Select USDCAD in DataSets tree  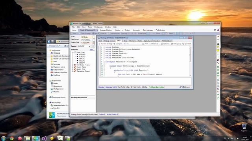coord(82,61)
